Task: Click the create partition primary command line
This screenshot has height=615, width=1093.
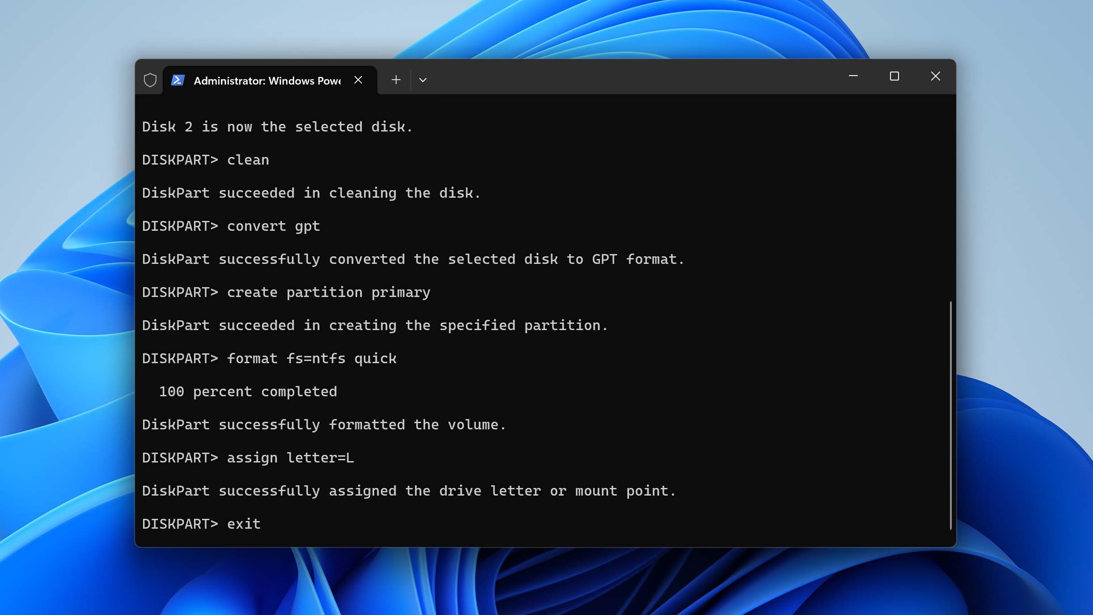Action: coord(328,292)
